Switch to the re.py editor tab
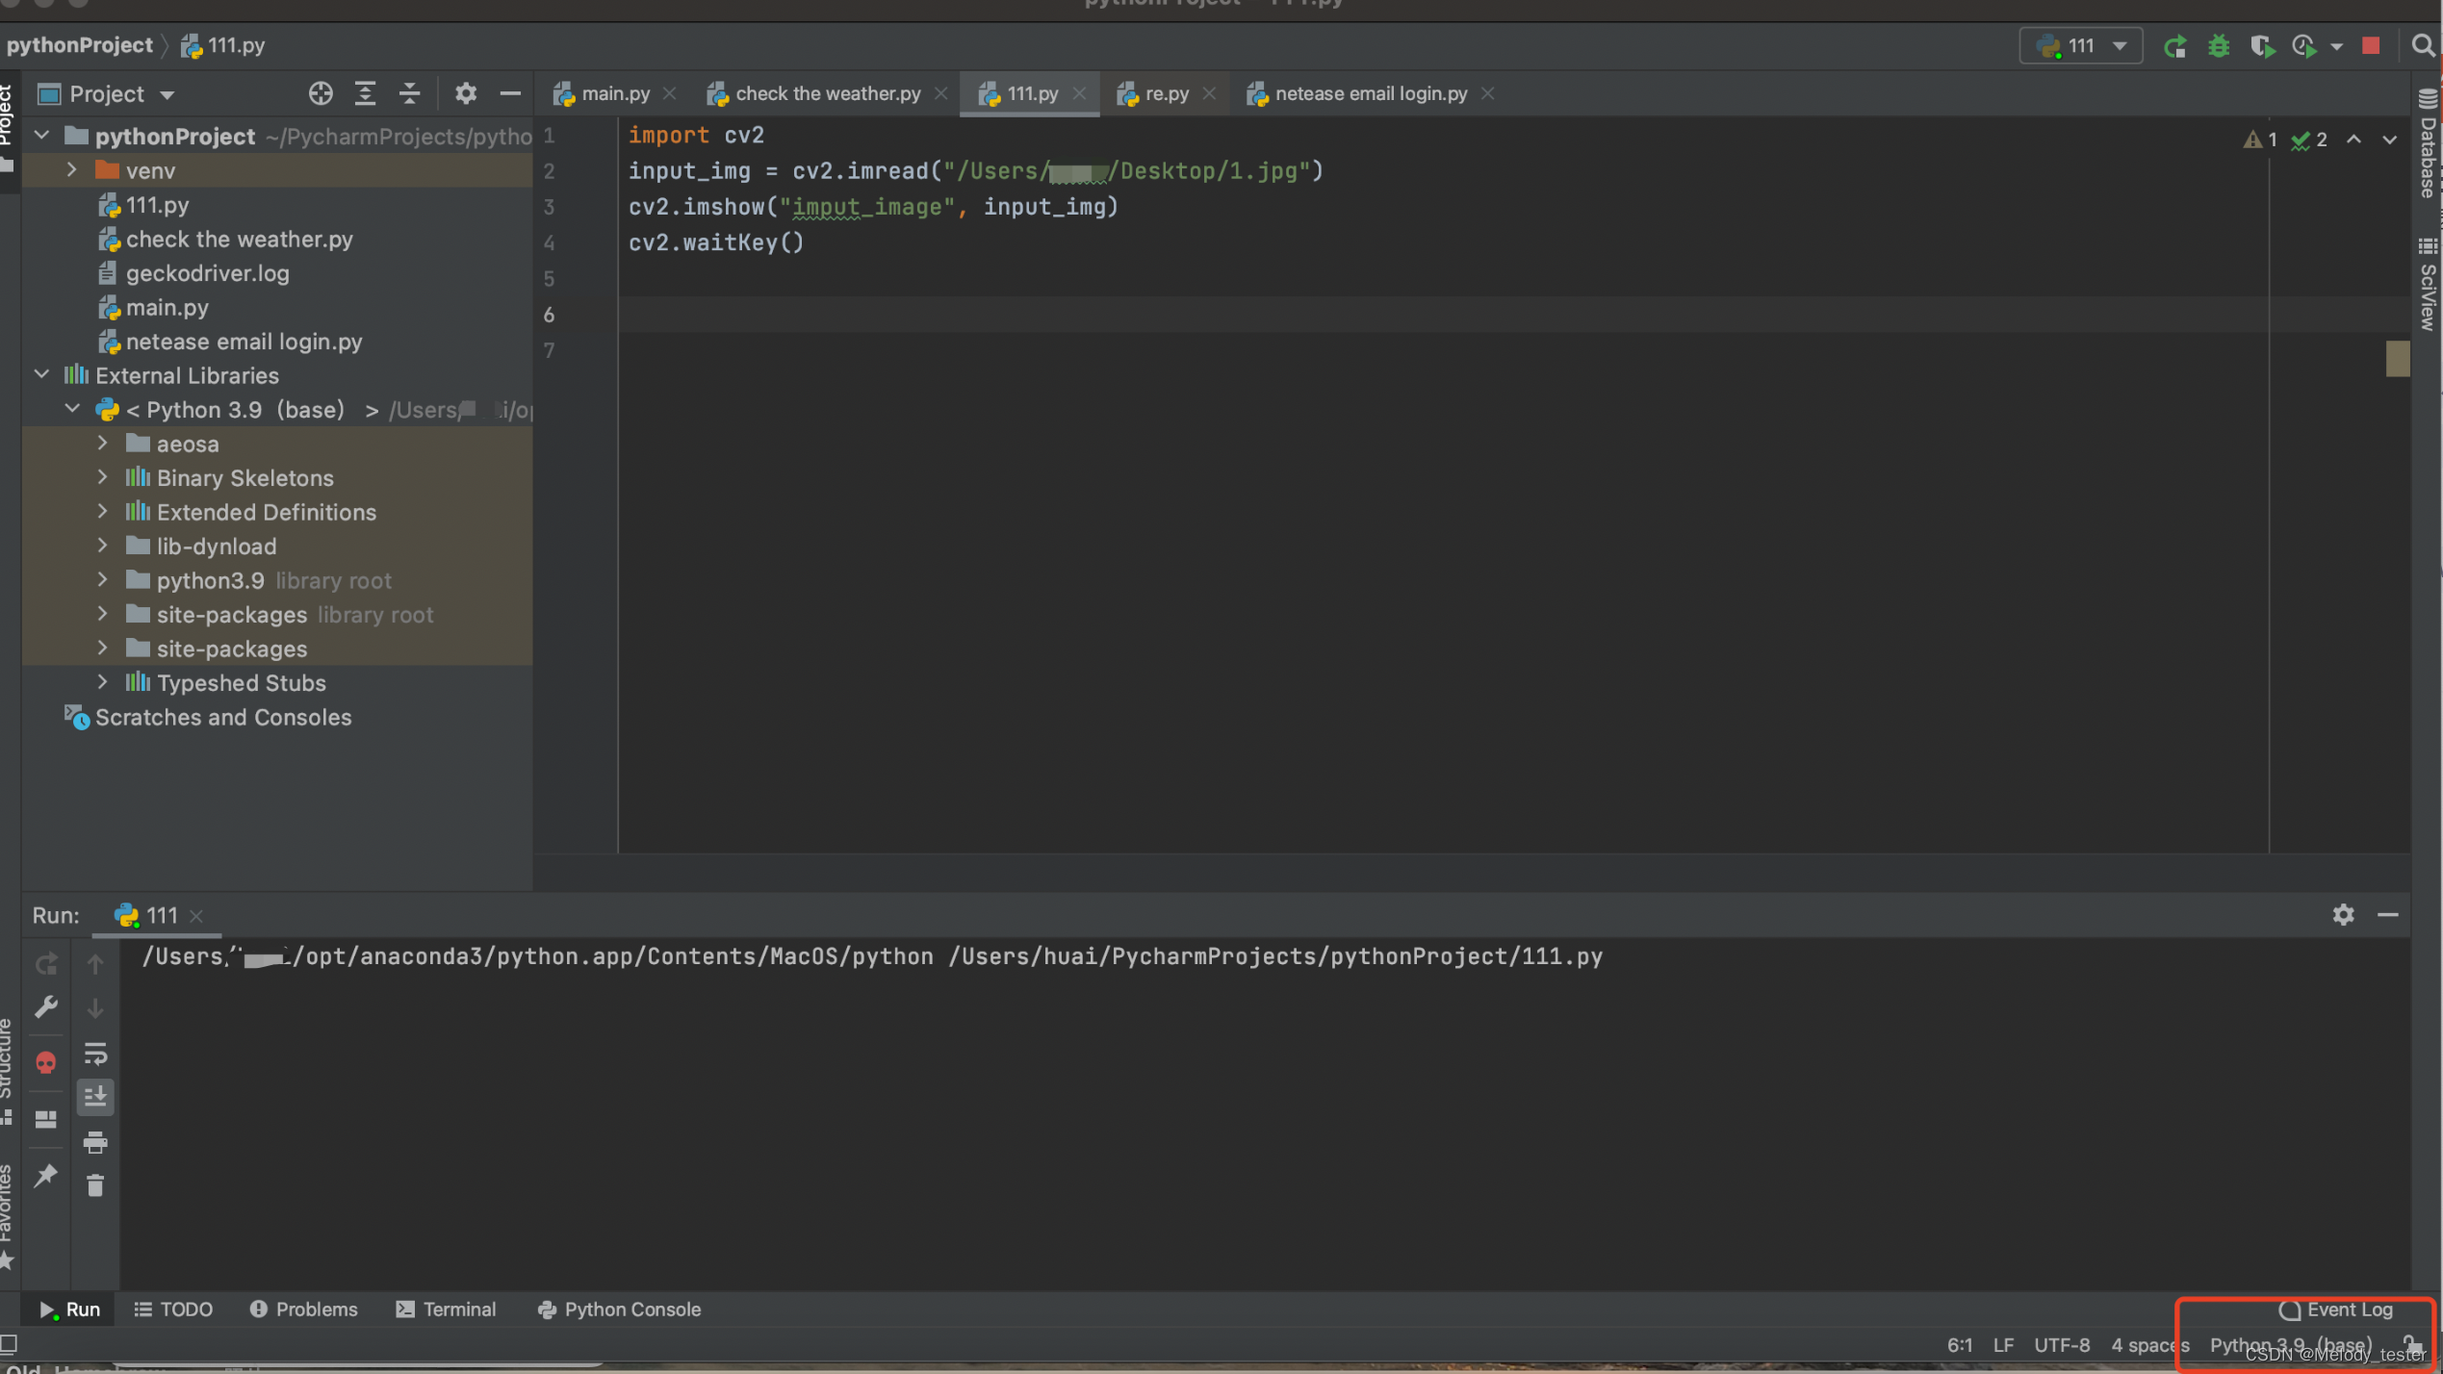 (x=1166, y=93)
